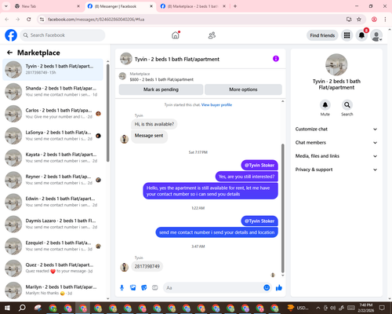Screen dimensions: 392x314
Task: Open the tab search chevron in Chrome
Action: [6, 6]
